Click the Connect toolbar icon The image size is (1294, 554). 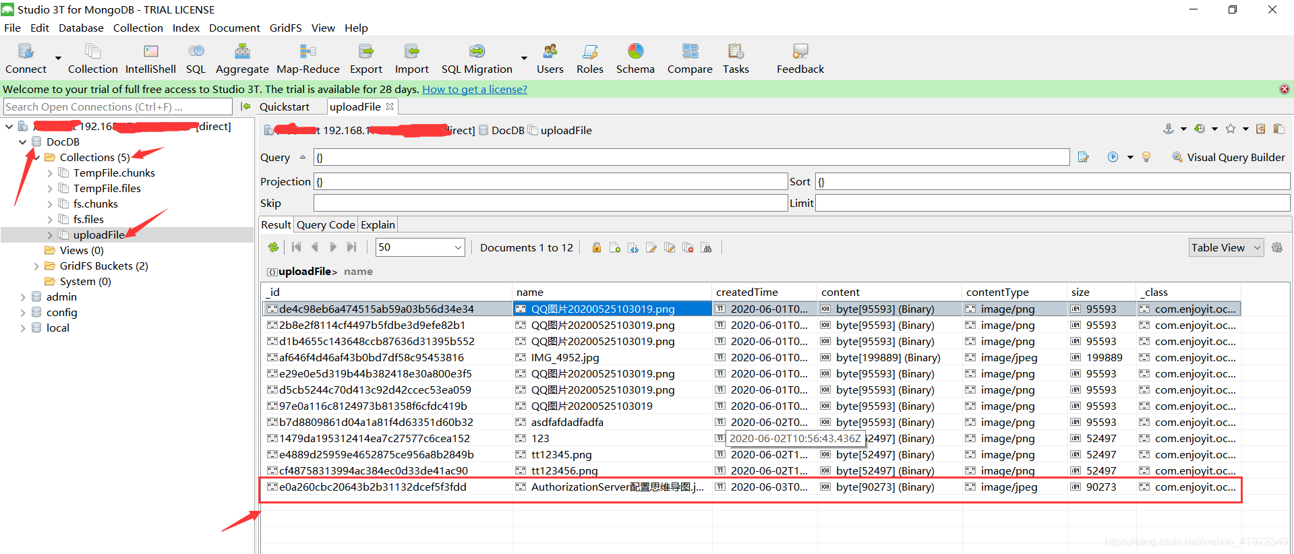coord(26,59)
